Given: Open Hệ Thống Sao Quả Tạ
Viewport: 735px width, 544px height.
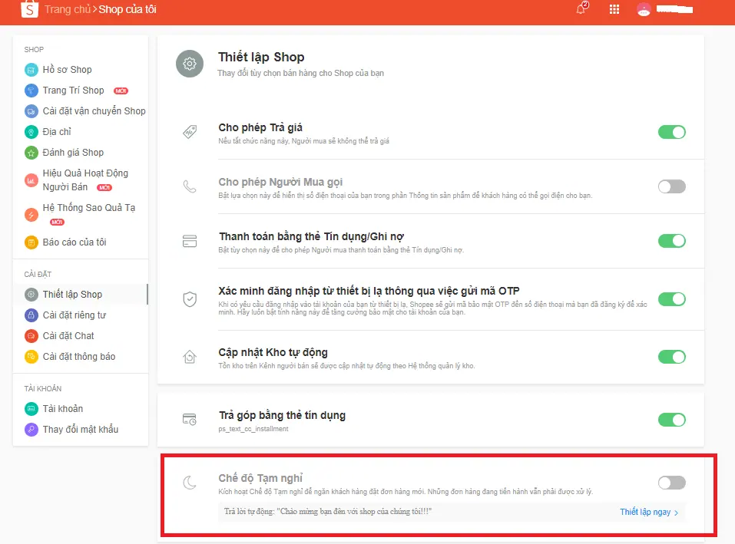Looking at the screenshot, I should [88, 208].
